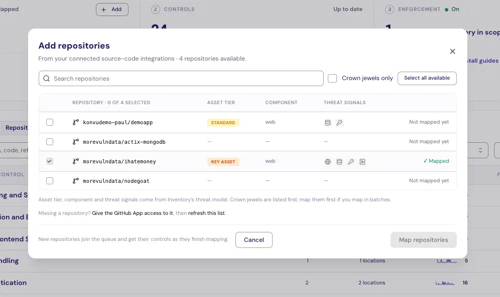Click morevulndata/nodegoat repository name
The width and height of the screenshot is (500, 297).
click(x=116, y=181)
